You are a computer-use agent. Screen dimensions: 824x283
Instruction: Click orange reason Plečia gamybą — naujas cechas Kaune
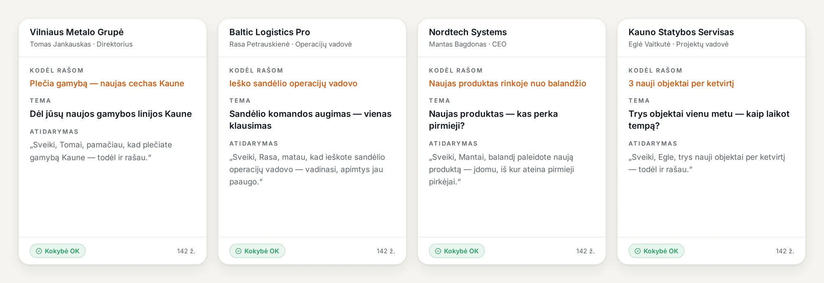pos(107,83)
